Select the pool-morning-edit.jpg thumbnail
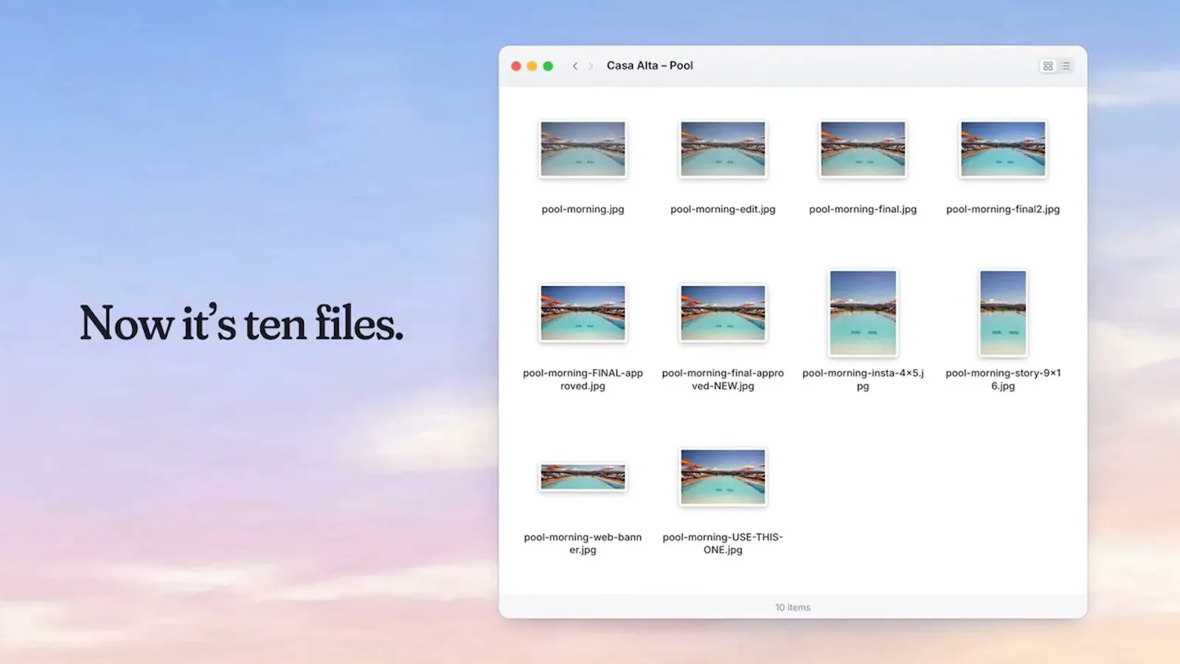Screen dimensions: 1180x664 (723, 149)
